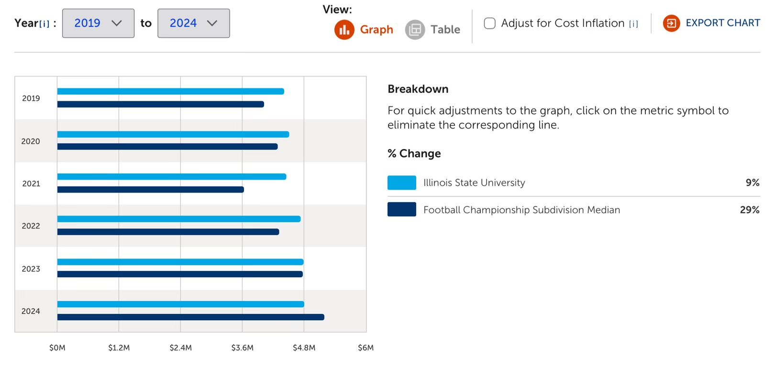Click the 2022 light blue bar
Viewport: 775px width, 367px height.
(x=179, y=219)
